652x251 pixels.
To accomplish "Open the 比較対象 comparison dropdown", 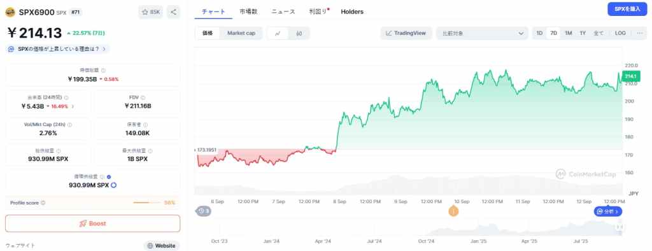I will pyautogui.click(x=483, y=33).
